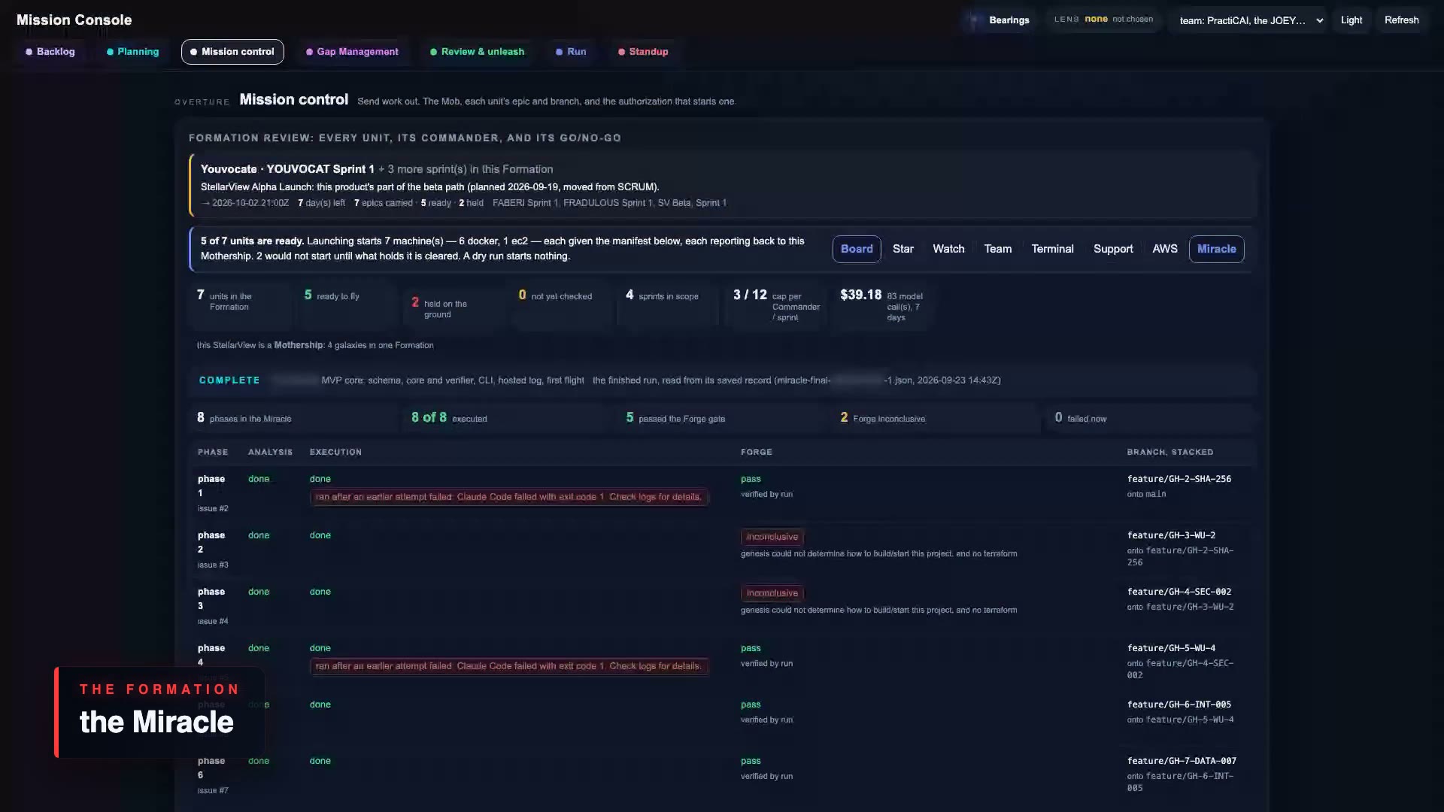This screenshot has height=812, width=1444.
Task: Click issue #2 under phase 1
Action: coord(213,509)
